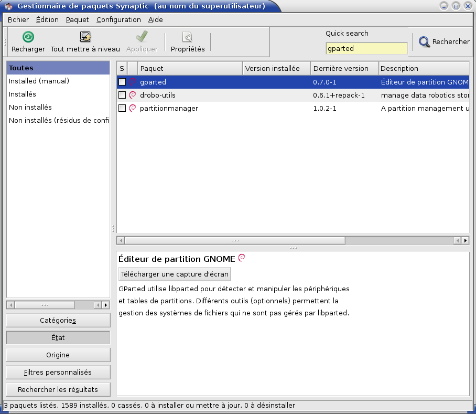Toggle the gparted package checkbox
476x414 pixels.
coord(122,82)
